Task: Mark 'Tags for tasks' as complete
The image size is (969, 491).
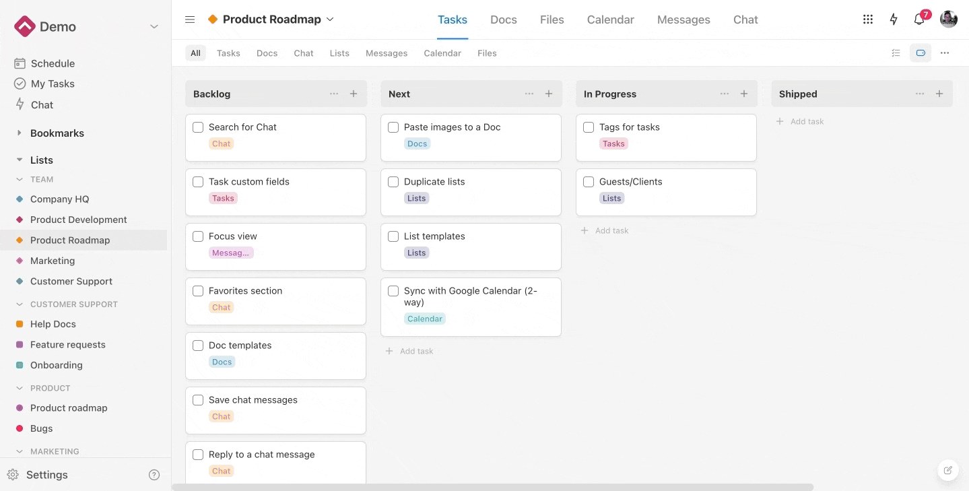Action: 588,127
